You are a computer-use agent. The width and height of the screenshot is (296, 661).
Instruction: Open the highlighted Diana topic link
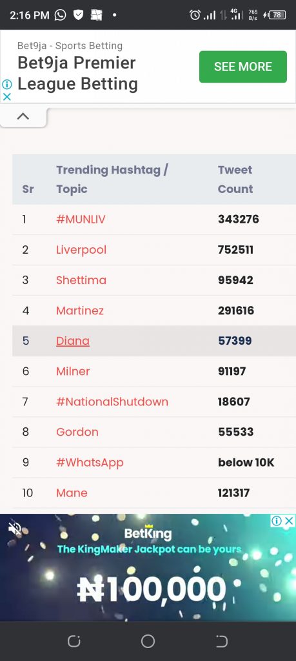click(73, 341)
